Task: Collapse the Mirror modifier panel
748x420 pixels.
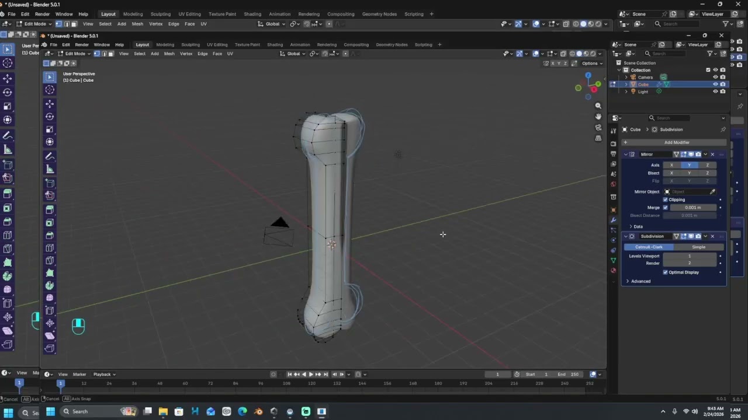Action: coord(626,155)
